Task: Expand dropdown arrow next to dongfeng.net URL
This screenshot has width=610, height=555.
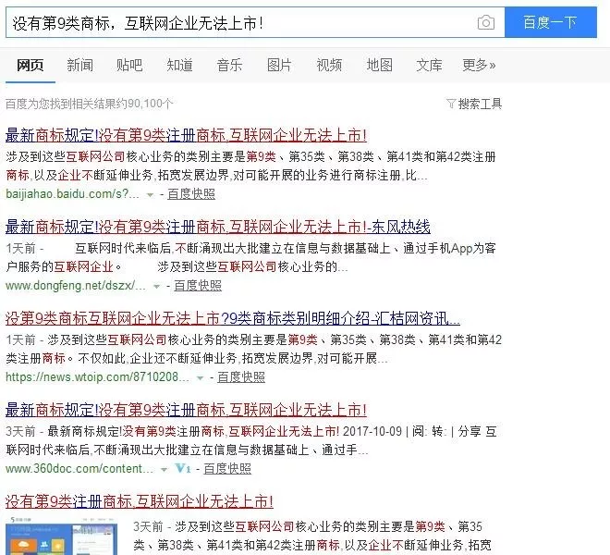Action: (x=156, y=286)
